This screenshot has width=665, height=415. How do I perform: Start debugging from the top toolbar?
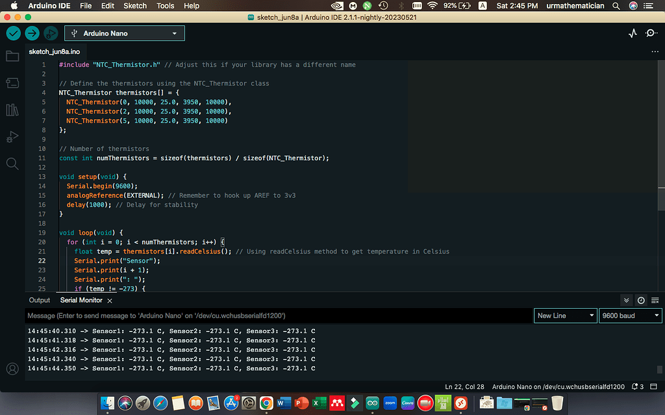(51, 32)
